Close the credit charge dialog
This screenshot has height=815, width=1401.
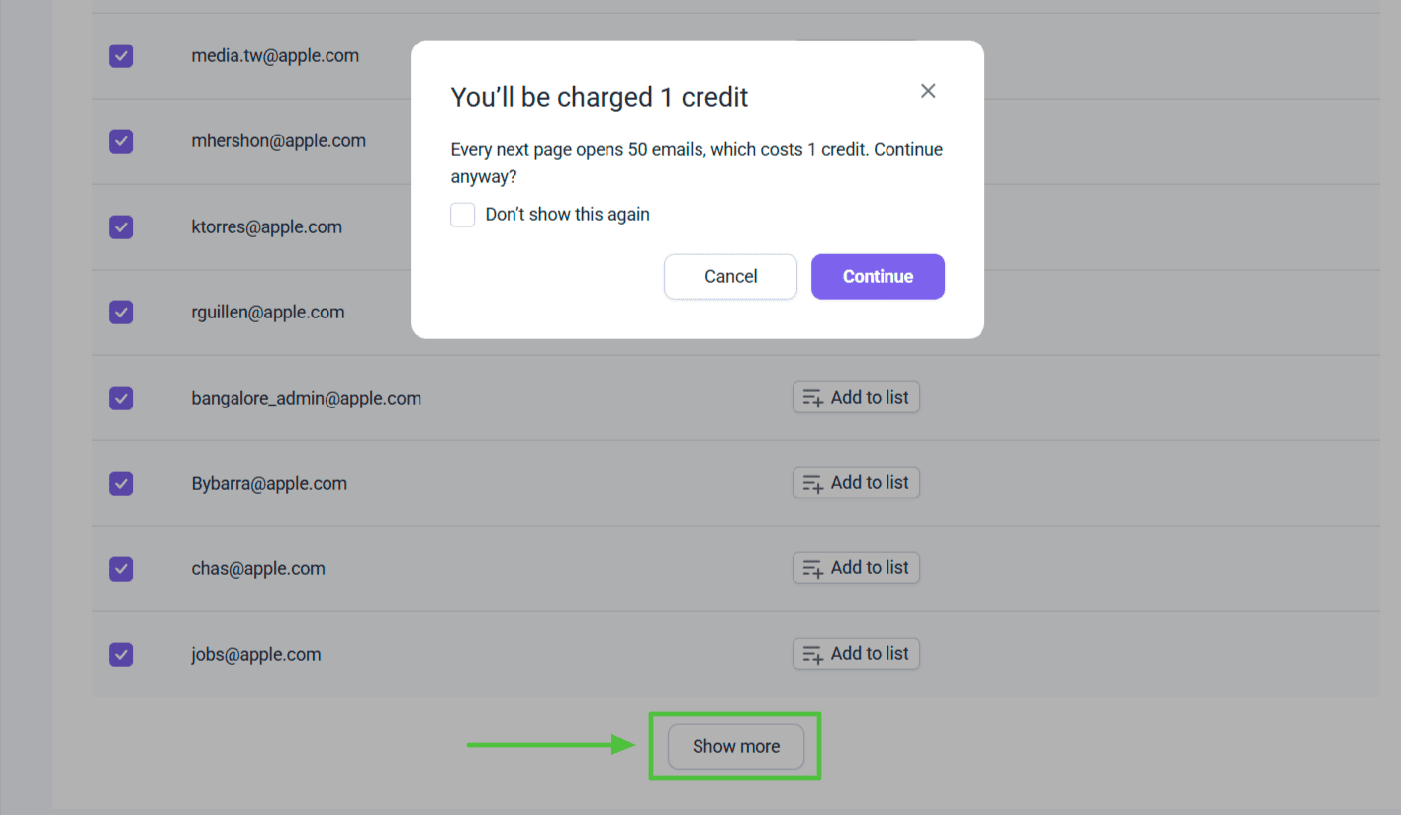(x=928, y=91)
